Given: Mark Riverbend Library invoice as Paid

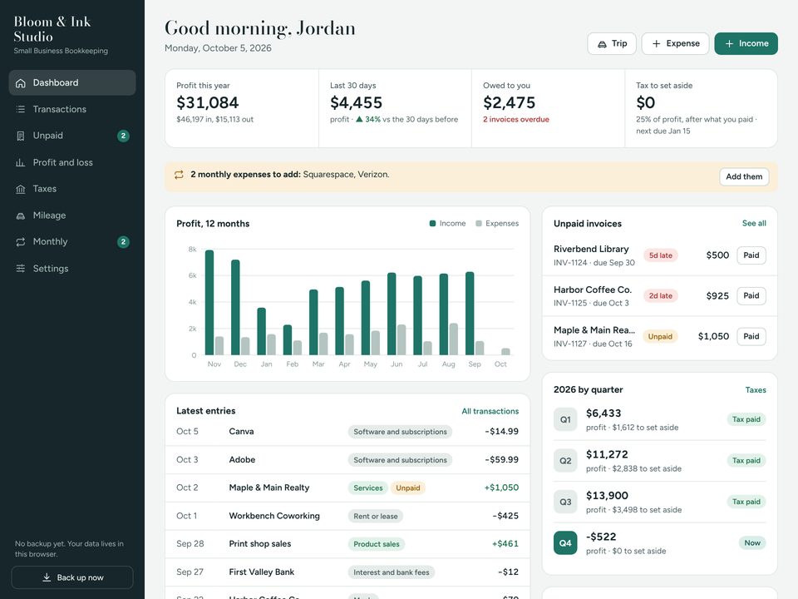Looking at the screenshot, I should (751, 255).
